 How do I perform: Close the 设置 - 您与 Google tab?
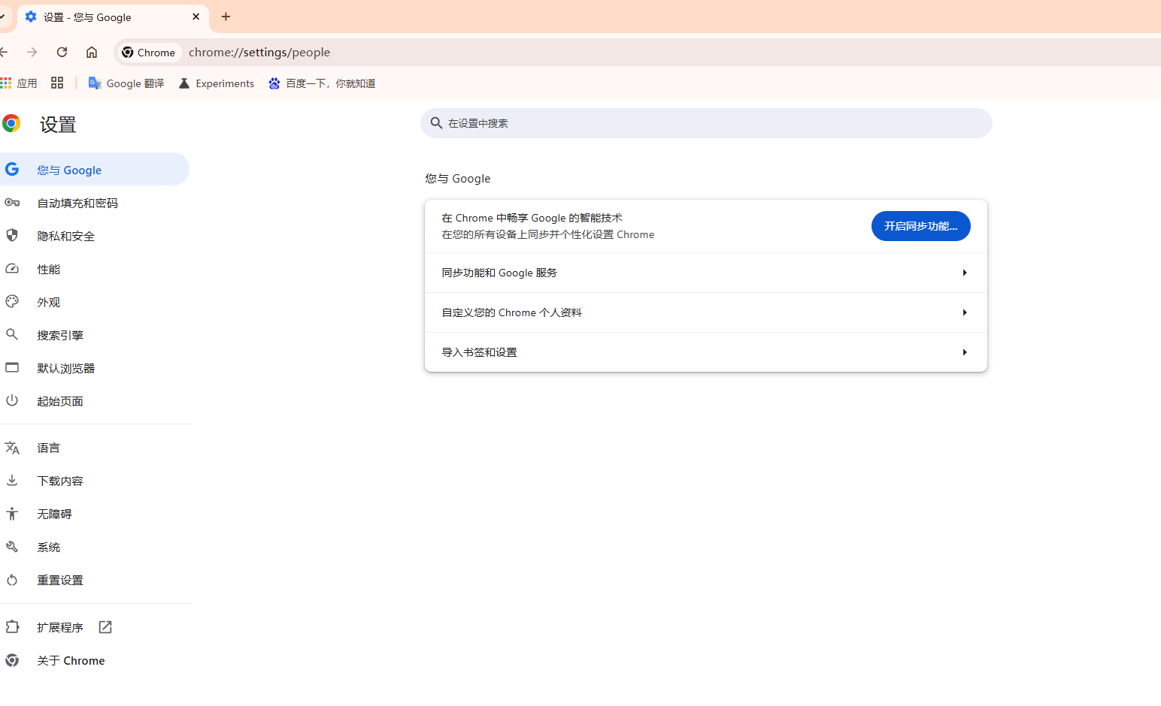click(x=196, y=17)
